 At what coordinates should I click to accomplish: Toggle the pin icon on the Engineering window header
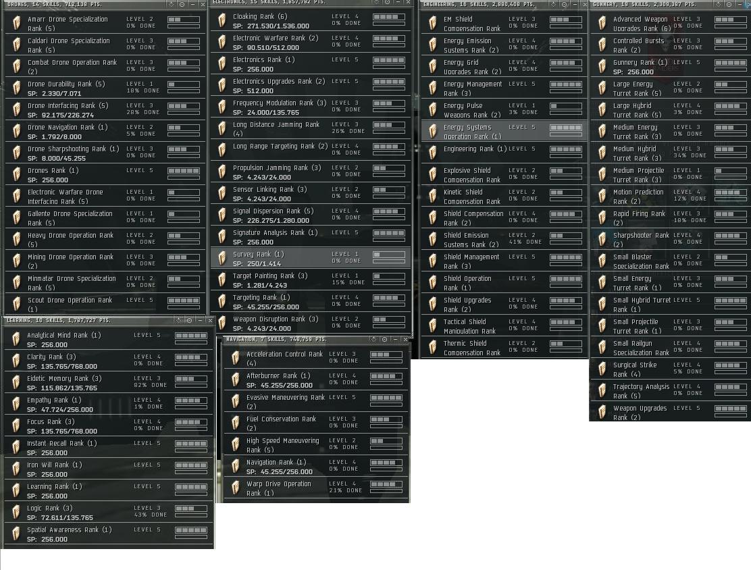[564, 4]
